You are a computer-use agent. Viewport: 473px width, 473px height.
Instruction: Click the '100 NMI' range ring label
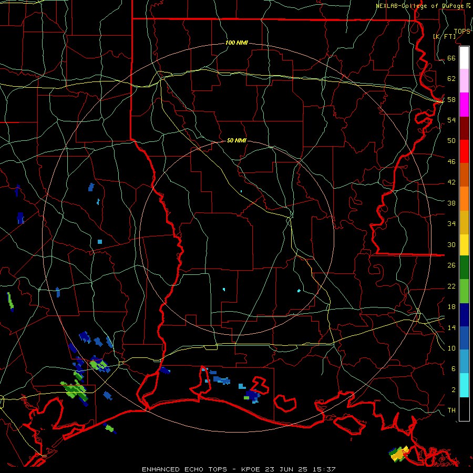236,43
